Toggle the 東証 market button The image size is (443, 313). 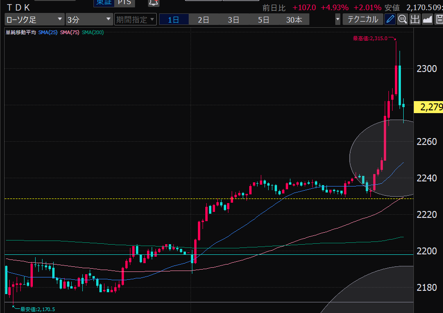coord(102,3)
